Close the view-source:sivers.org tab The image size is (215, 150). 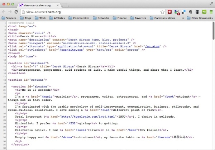[x=58, y=5]
